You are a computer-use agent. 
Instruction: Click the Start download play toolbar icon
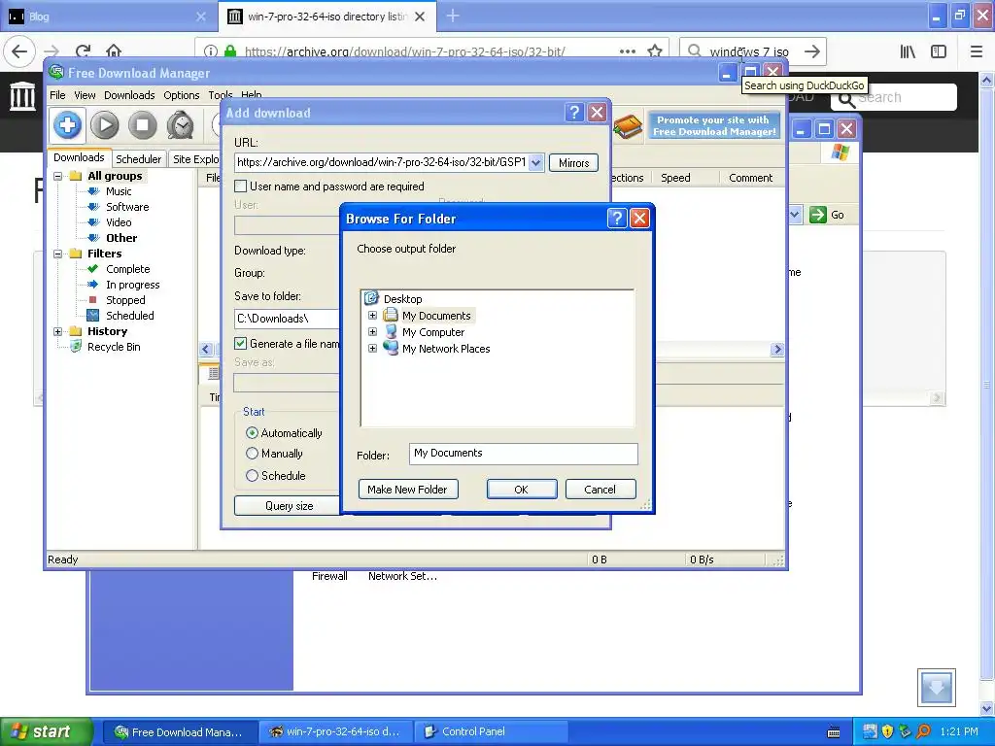pos(105,125)
